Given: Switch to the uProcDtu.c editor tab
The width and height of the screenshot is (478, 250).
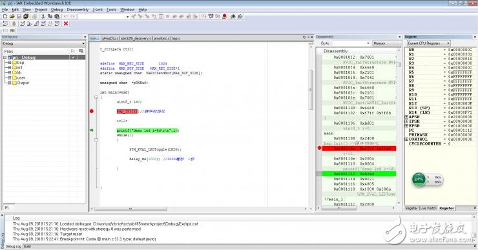Looking at the screenshot, I should pyautogui.click(x=110, y=38).
